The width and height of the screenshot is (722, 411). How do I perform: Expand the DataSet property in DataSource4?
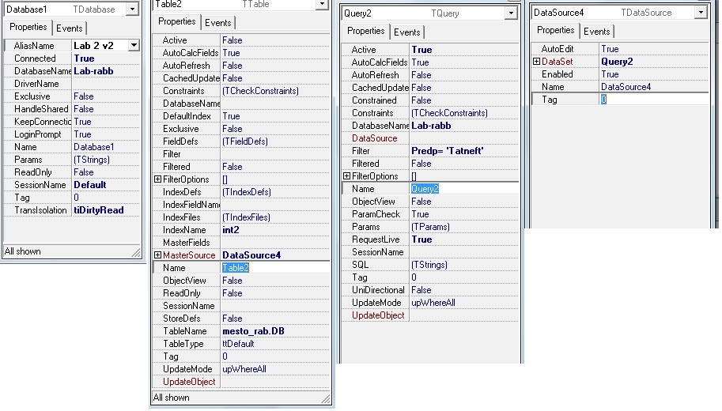tap(536, 62)
